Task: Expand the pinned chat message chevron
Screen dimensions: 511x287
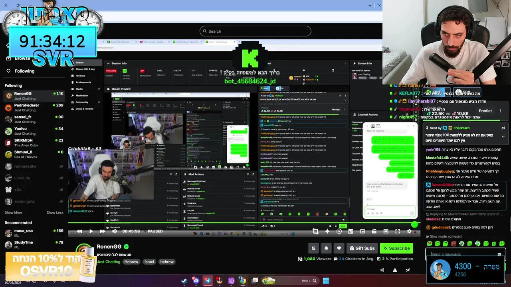Action: click(x=503, y=136)
